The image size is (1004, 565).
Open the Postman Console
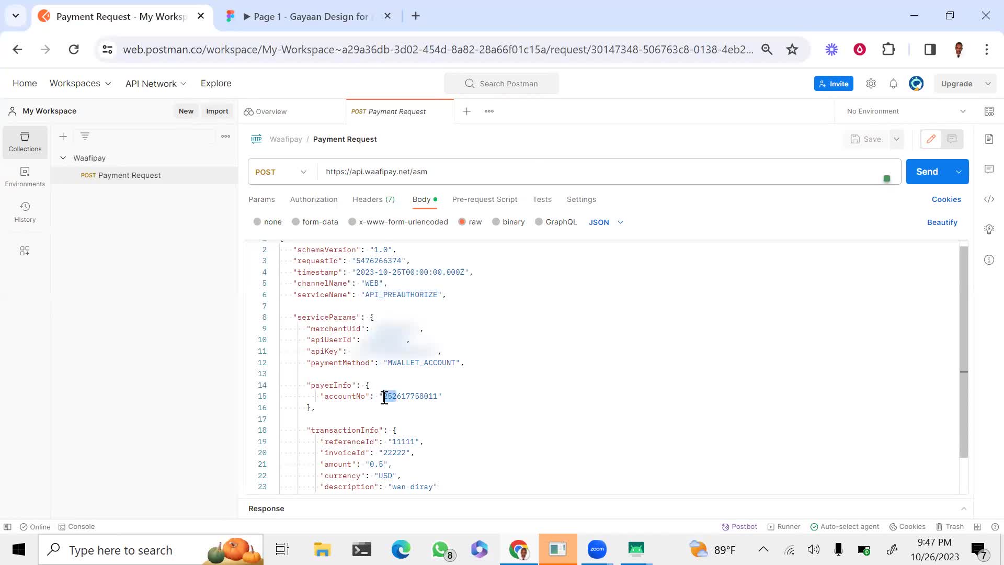77,526
